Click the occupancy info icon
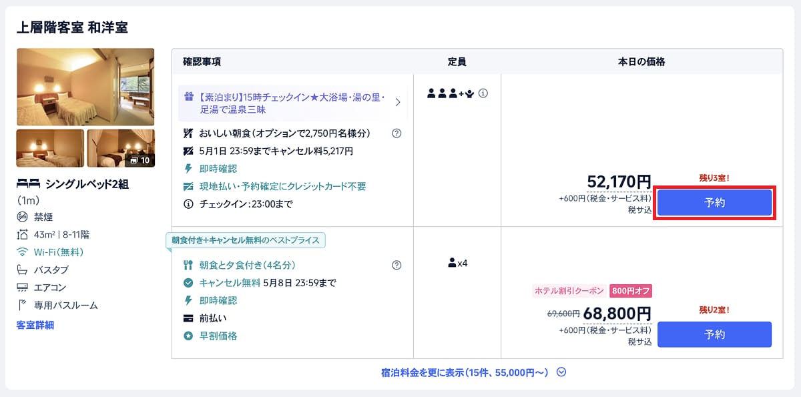 [483, 93]
